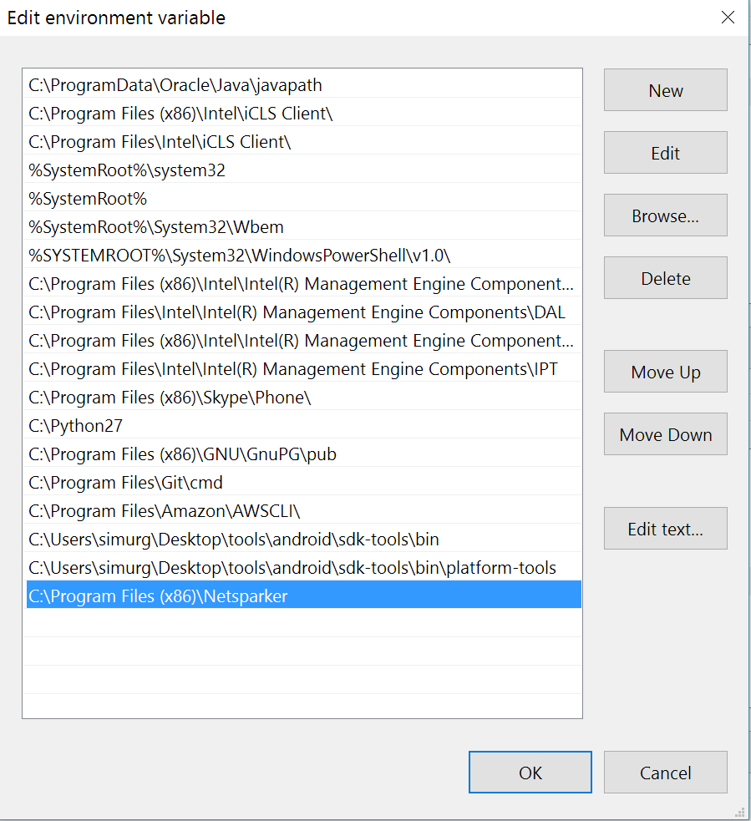
Task: Move the selected entry up
Action: click(665, 371)
